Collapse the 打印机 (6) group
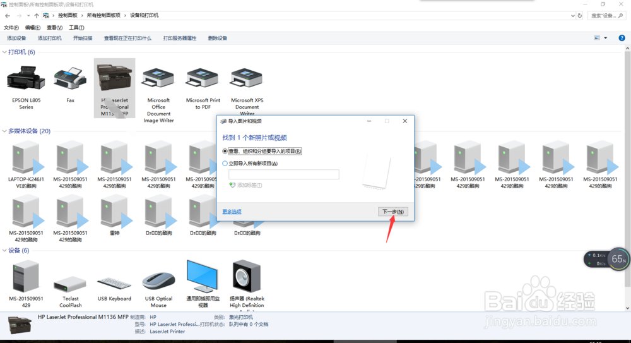631x343 pixels. tap(4, 52)
